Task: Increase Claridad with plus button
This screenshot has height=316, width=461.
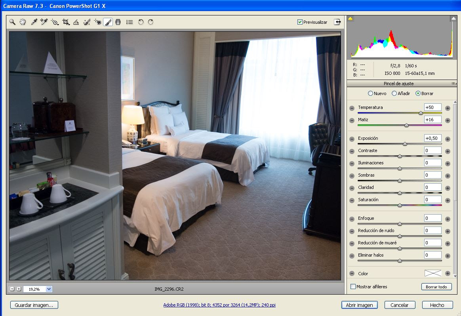Action: 448,188
